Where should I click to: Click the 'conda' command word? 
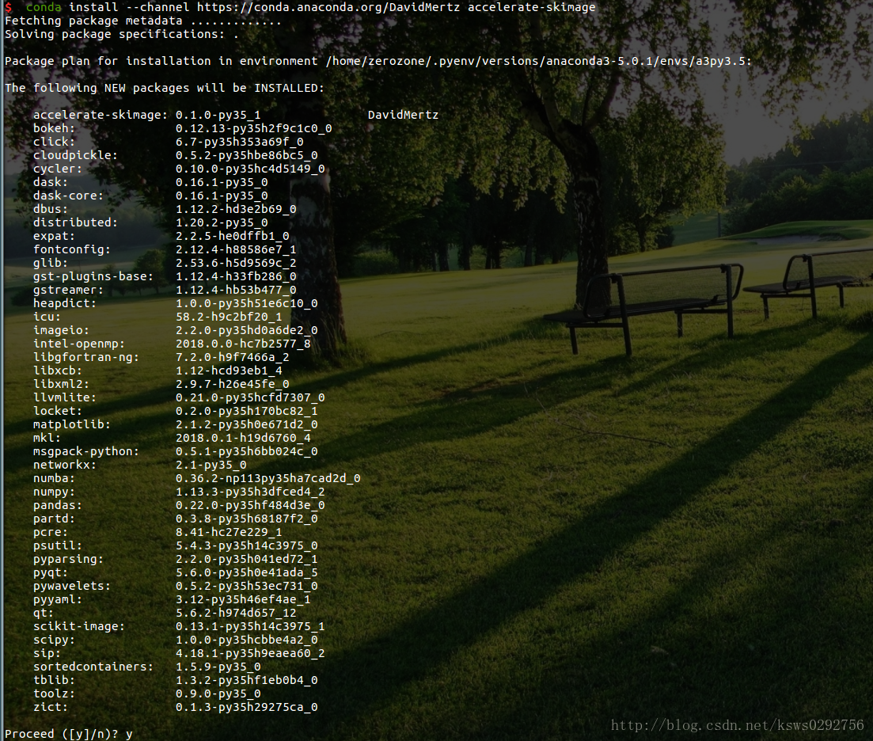(44, 7)
